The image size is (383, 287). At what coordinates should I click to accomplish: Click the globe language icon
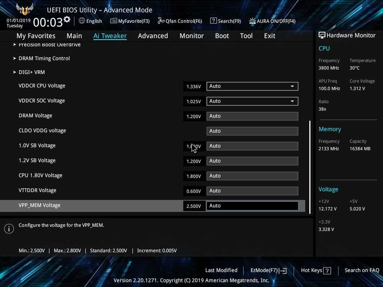click(x=82, y=21)
